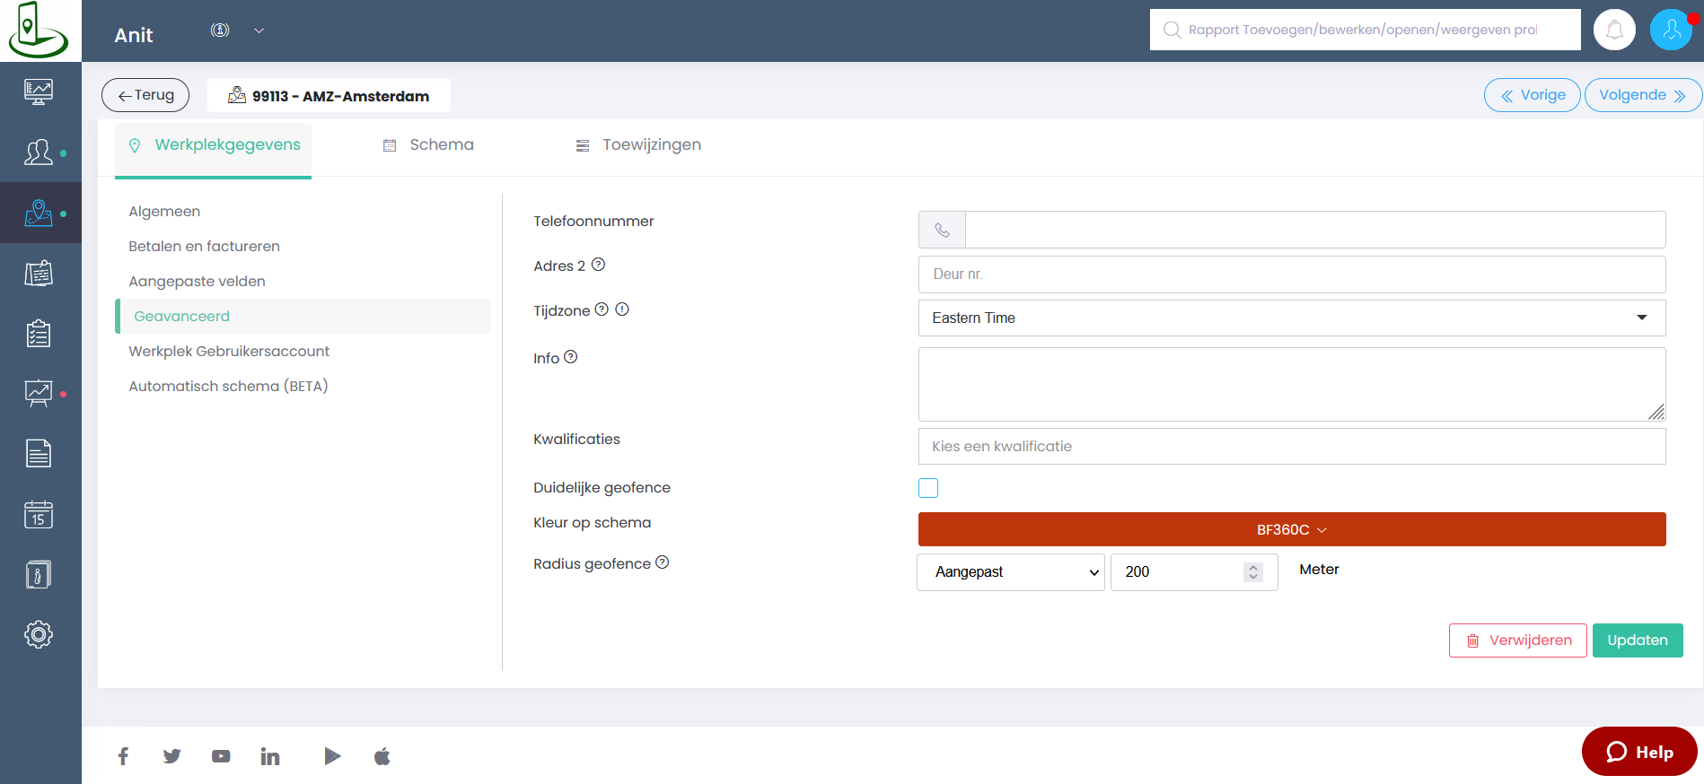This screenshot has height=784, width=1704.
Task: Click exclamation info icon next to Tijdzone
Action: point(622,309)
